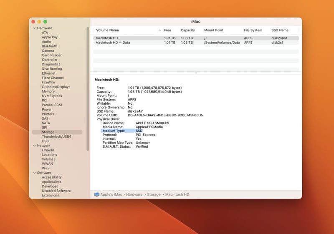Select FireWire in the sidebar
The width and height of the screenshot is (334, 234).
tap(48, 82)
